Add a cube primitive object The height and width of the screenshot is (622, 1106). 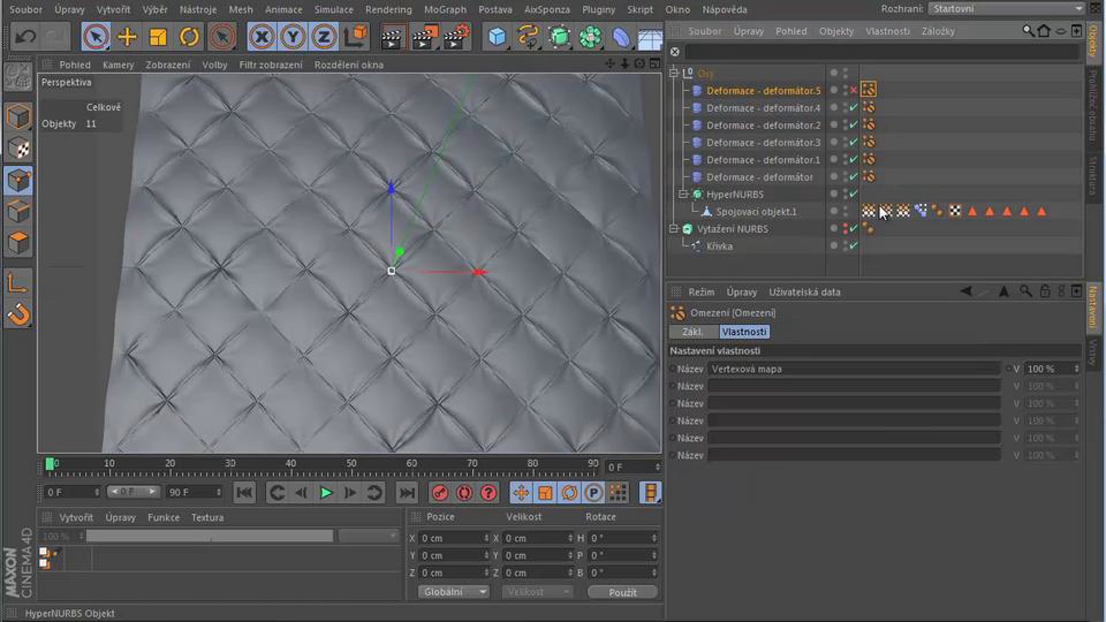[x=497, y=37]
